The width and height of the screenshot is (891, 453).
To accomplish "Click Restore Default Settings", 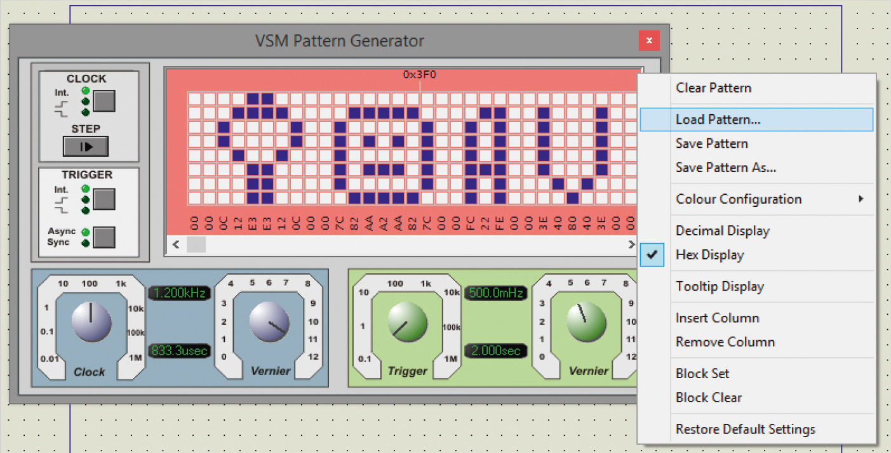I will point(745,430).
